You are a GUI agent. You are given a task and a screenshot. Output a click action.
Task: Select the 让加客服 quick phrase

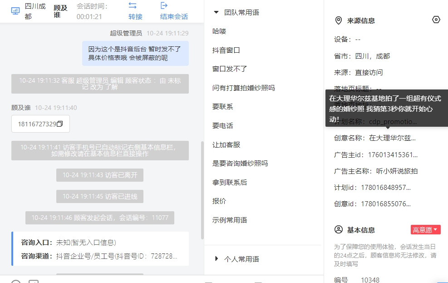[226, 144]
